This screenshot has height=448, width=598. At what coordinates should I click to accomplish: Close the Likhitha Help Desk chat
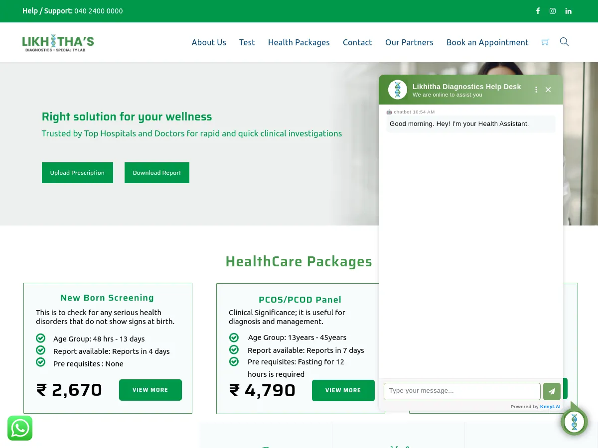[x=548, y=90]
